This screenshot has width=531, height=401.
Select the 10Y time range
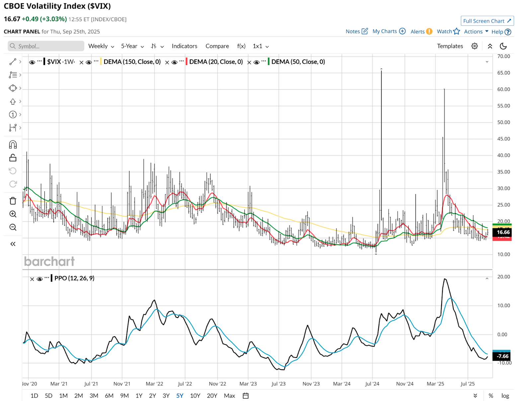coord(195,396)
